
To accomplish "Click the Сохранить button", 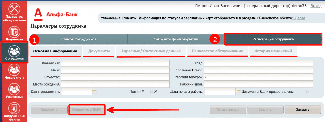I will [49, 110].
